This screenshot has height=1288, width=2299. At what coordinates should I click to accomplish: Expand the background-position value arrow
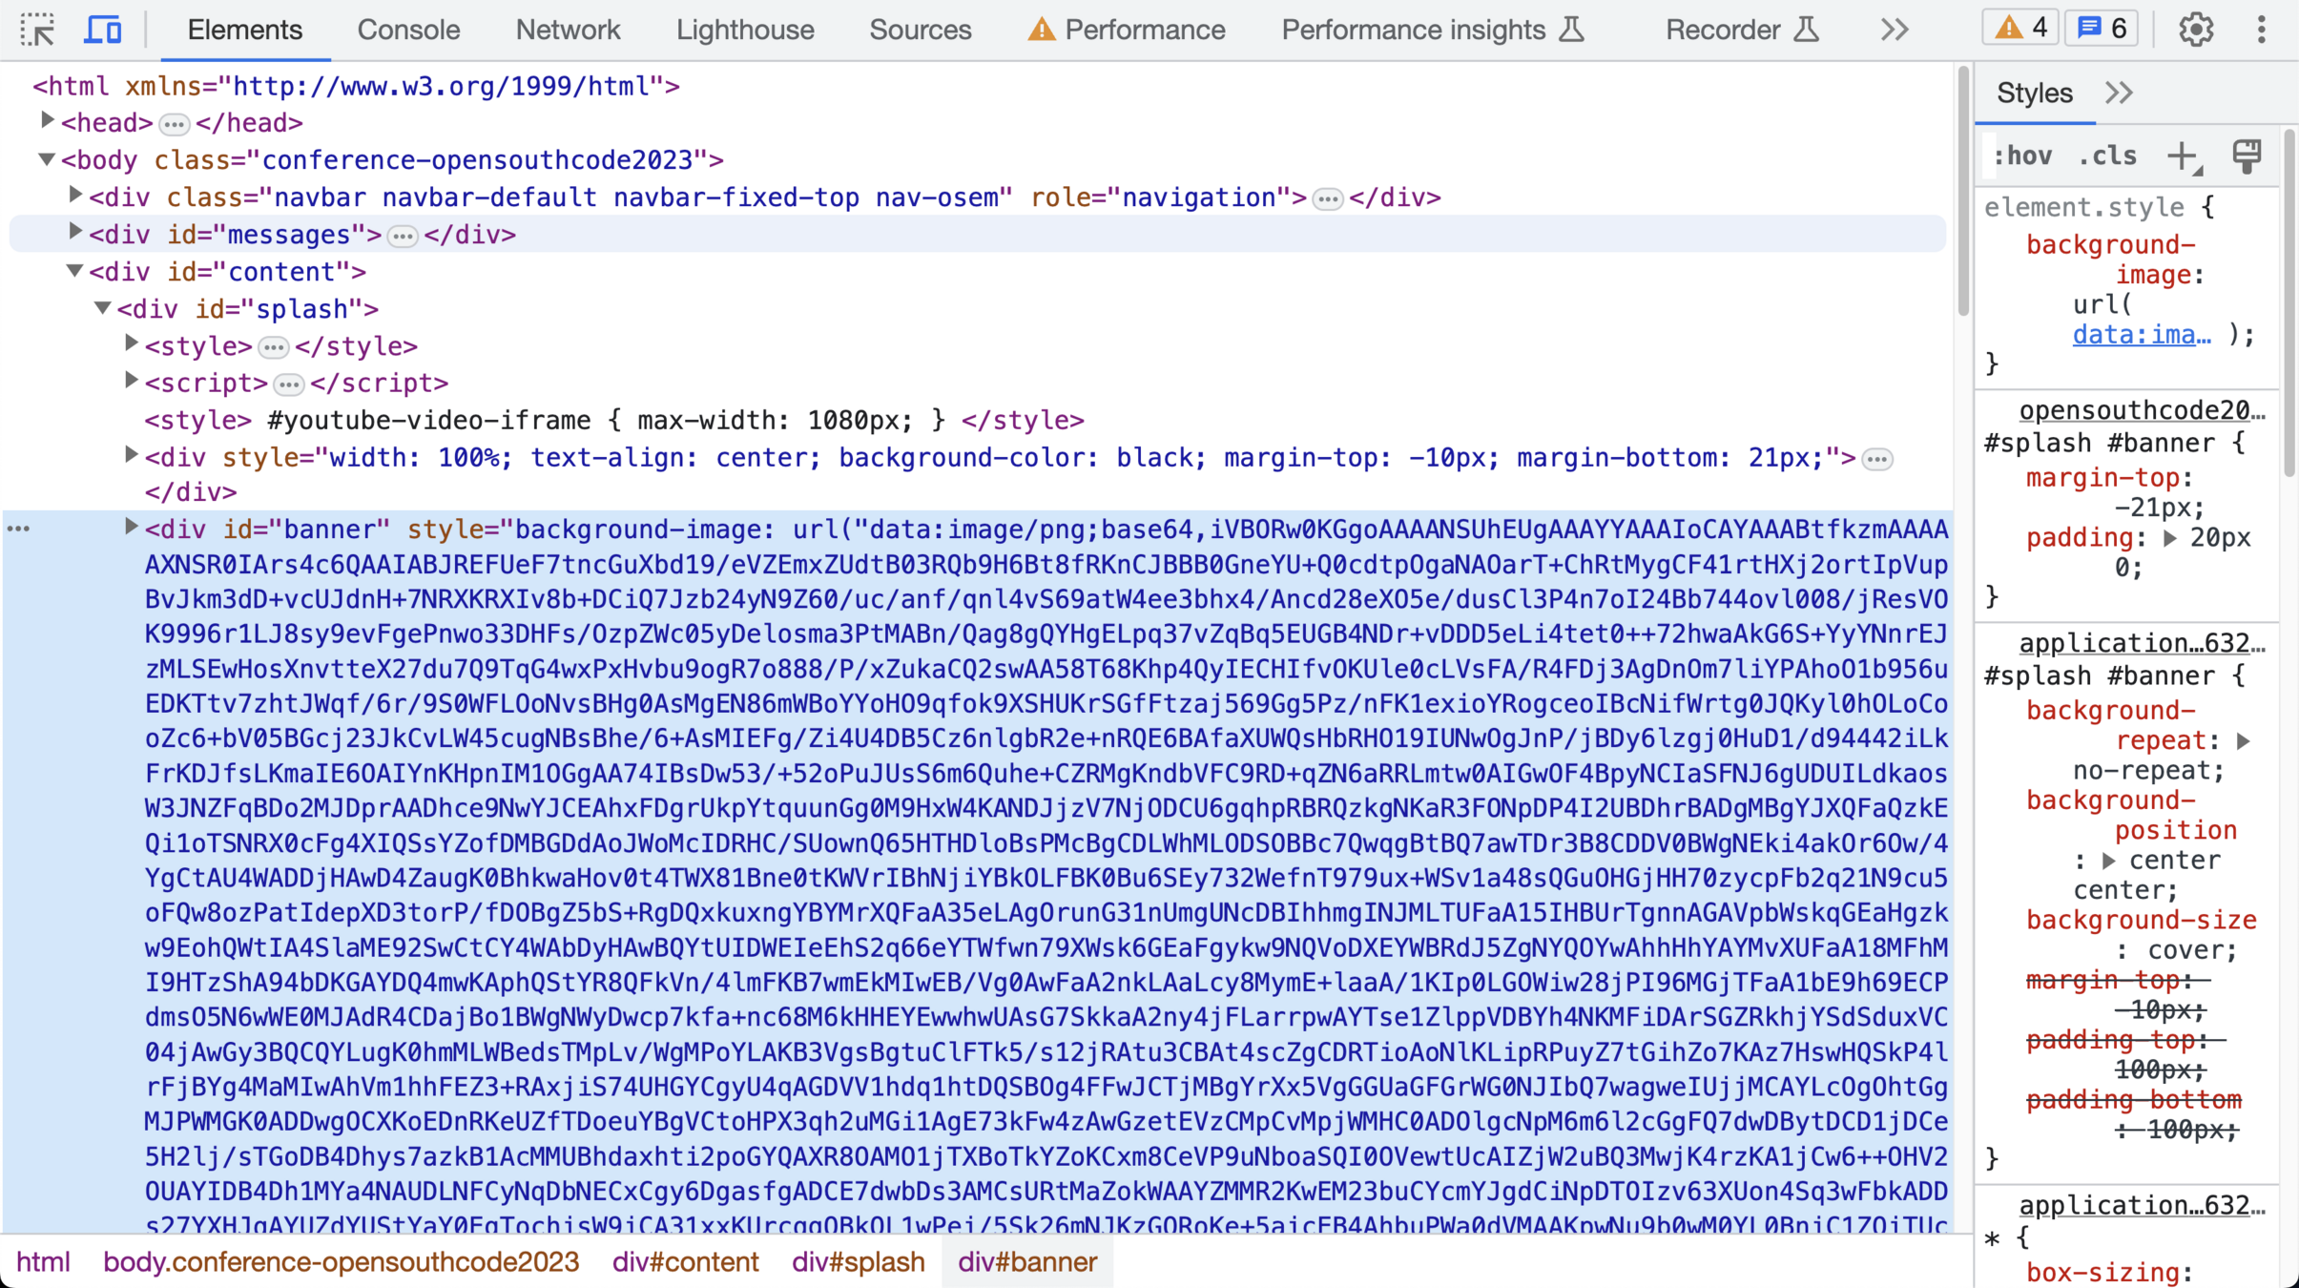2109,861
